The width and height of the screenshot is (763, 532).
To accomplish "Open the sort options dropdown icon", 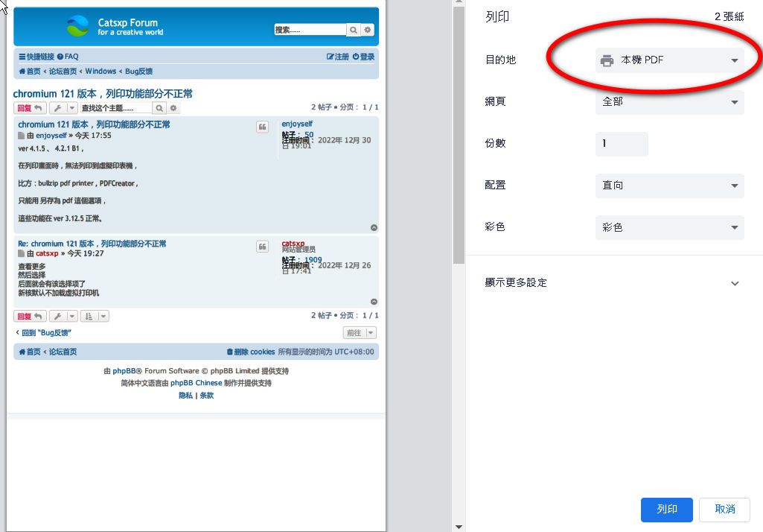I will tap(95, 317).
